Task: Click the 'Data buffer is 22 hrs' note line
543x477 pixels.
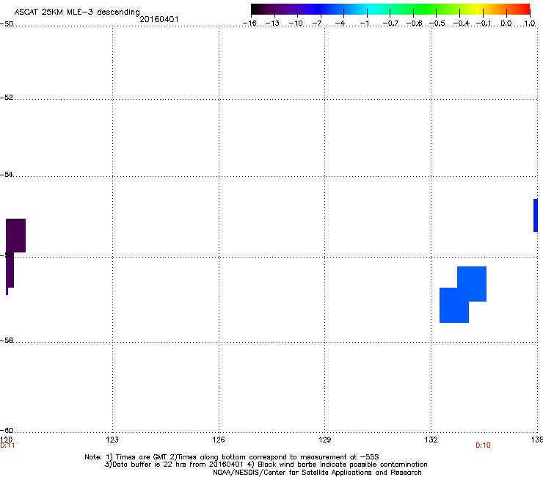Action: pyautogui.click(x=266, y=465)
